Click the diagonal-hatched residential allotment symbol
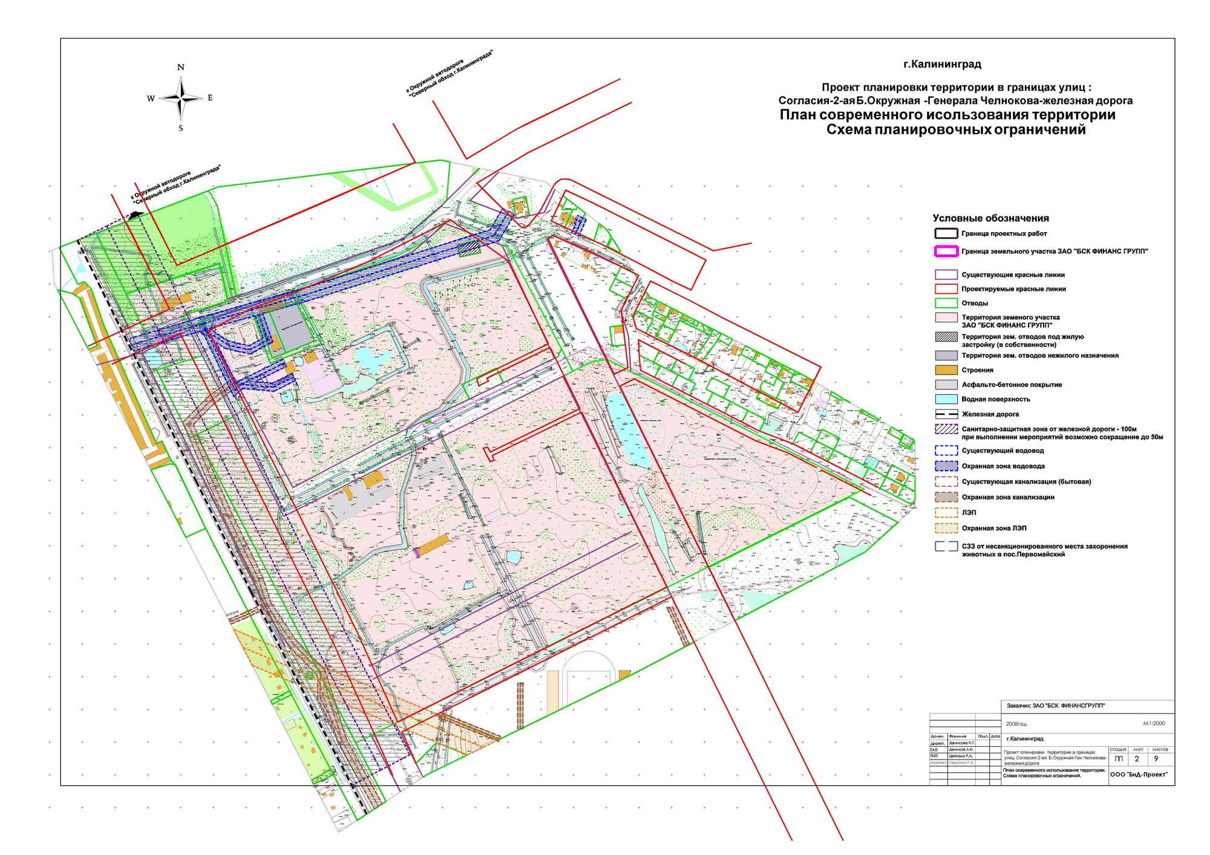The width and height of the screenshot is (1210, 855). [x=946, y=337]
